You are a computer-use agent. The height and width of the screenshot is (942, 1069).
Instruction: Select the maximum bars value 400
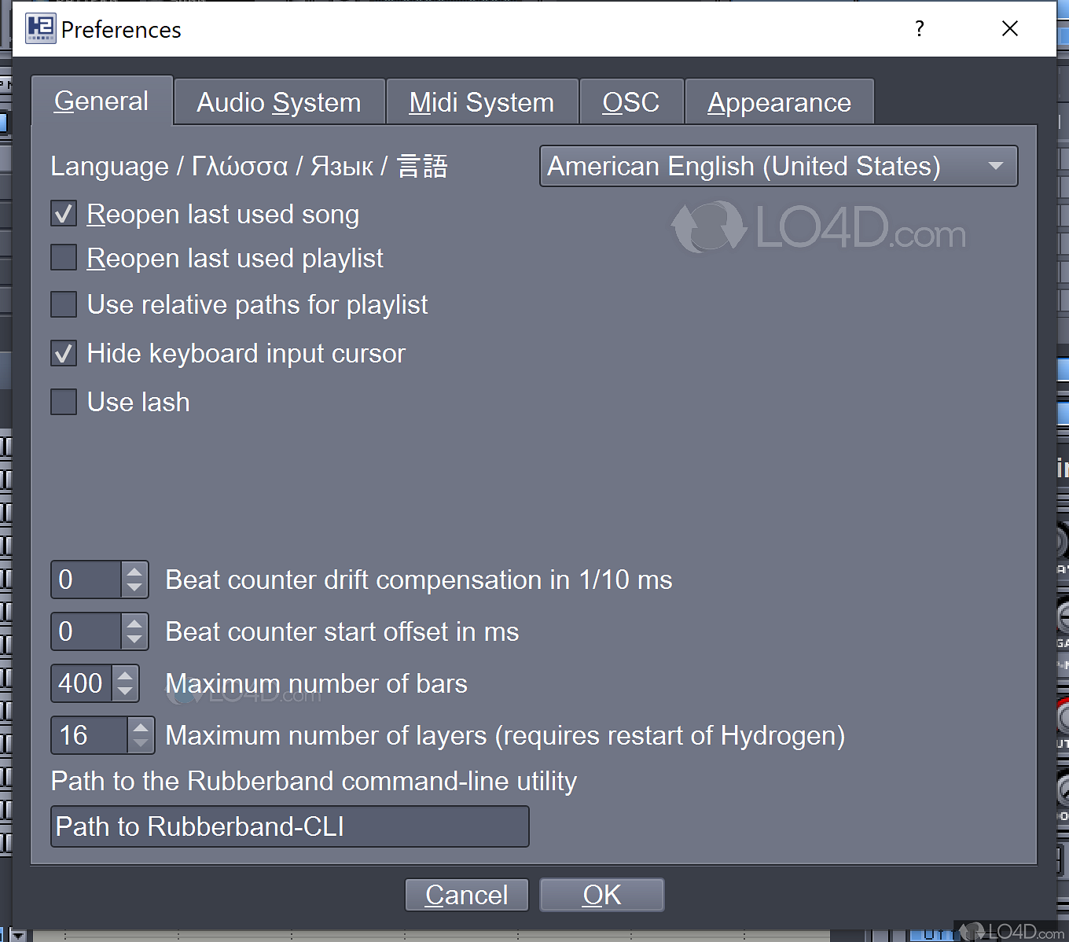(x=82, y=683)
